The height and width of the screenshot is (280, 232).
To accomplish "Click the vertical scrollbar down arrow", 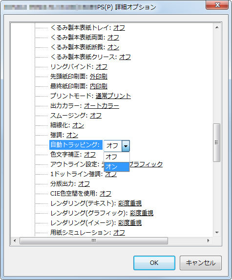I will tap(217, 233).
